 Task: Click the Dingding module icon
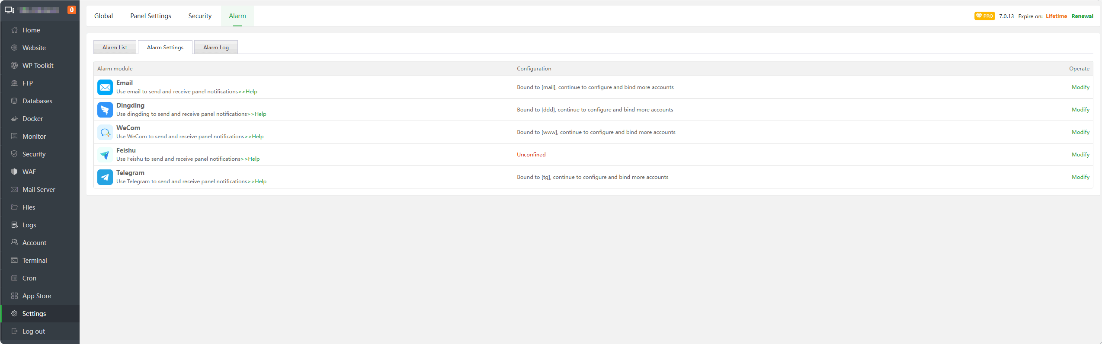(x=105, y=110)
